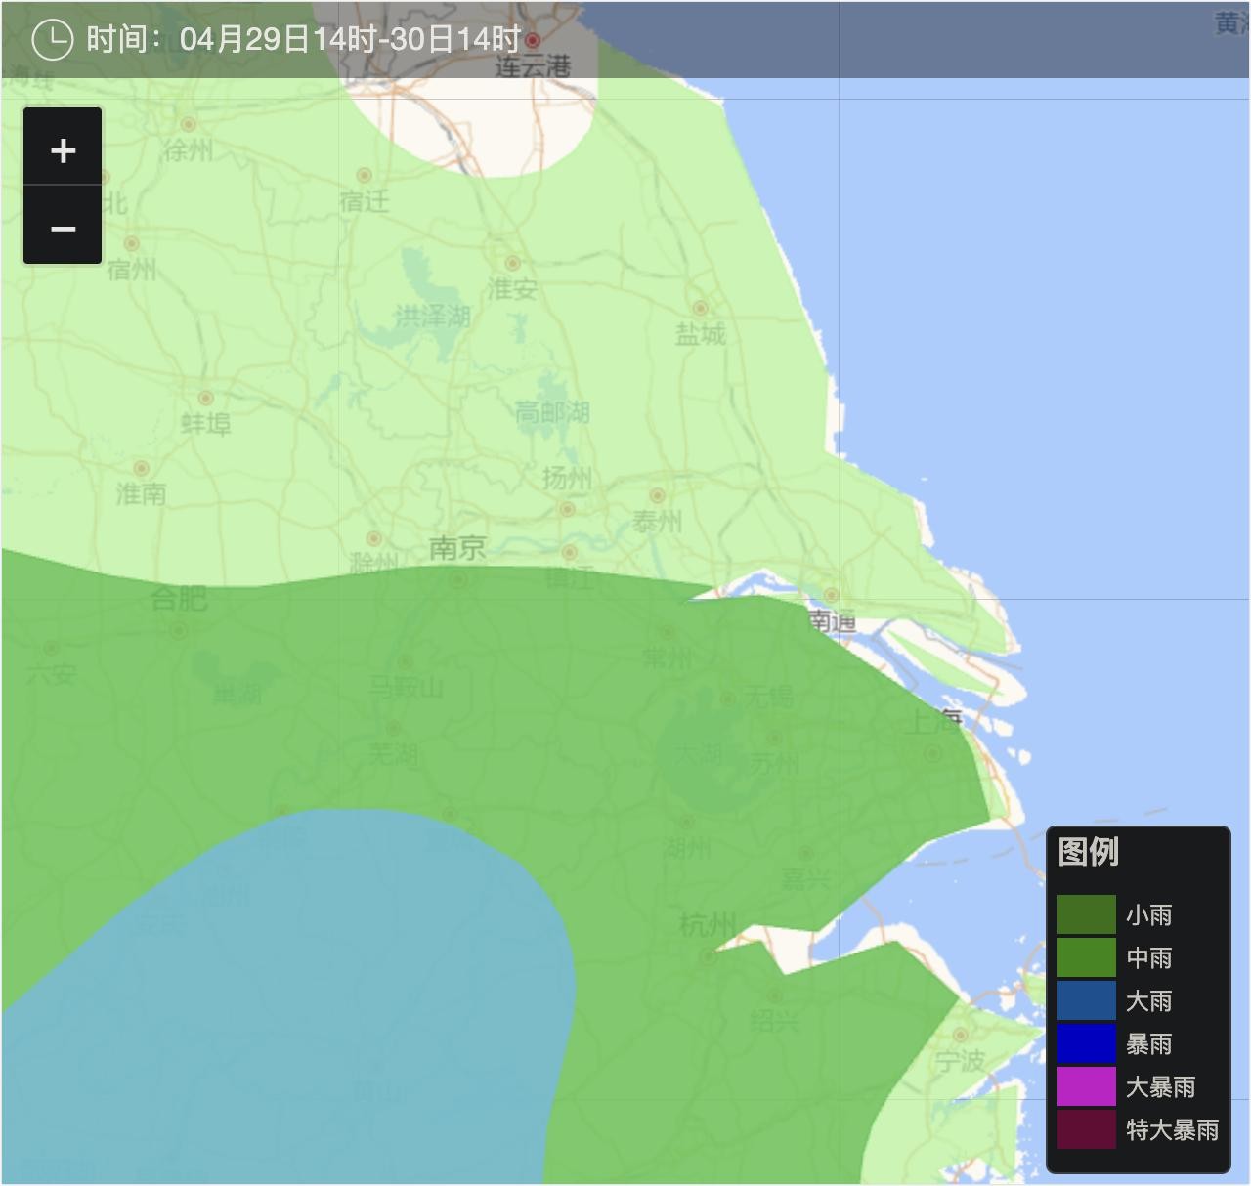Click the clock icon beside the time

(52, 40)
